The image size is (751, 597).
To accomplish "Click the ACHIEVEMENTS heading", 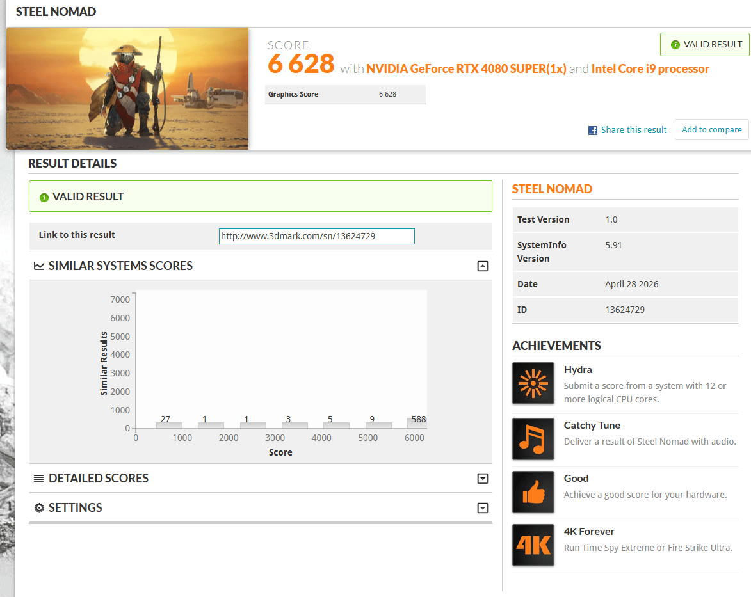I will [x=556, y=346].
